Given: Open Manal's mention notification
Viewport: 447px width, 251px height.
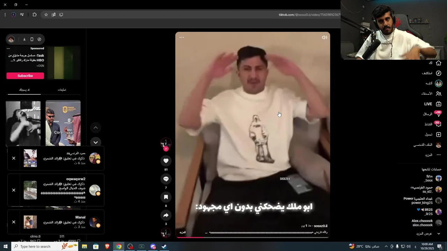Looking at the screenshot, I should 56,222.
